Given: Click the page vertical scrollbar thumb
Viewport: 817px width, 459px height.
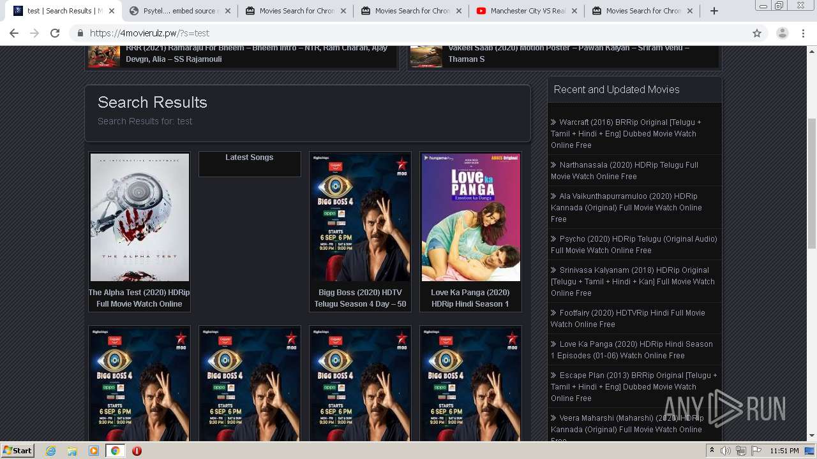Looking at the screenshot, I should pos(811,184).
